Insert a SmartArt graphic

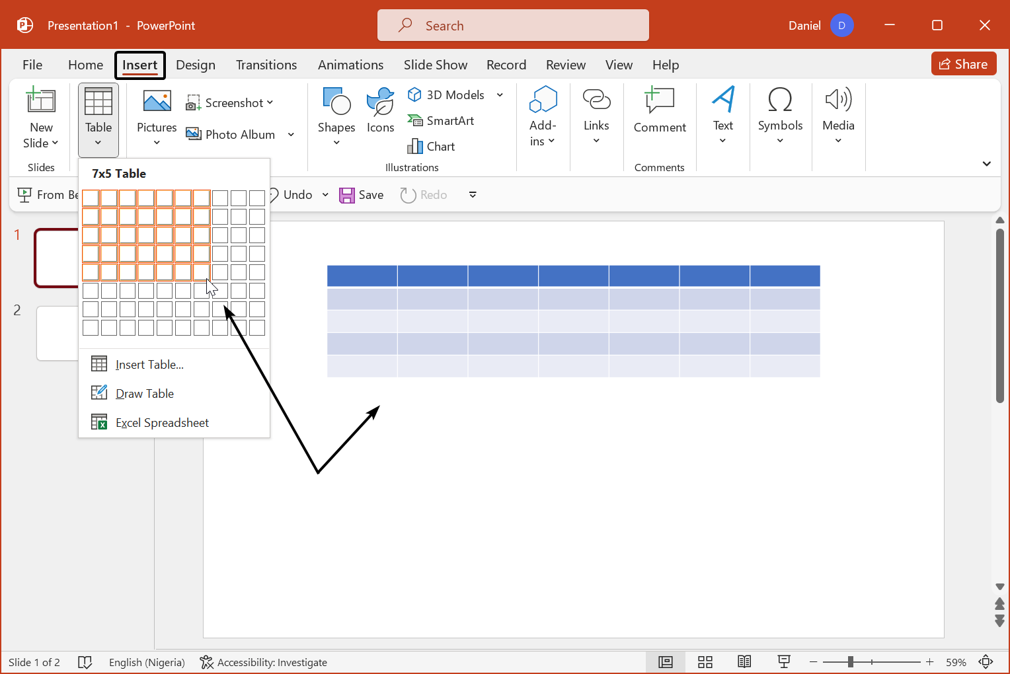click(441, 121)
